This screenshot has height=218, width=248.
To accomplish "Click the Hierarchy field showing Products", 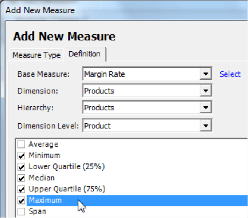I will pyautogui.click(x=147, y=108).
